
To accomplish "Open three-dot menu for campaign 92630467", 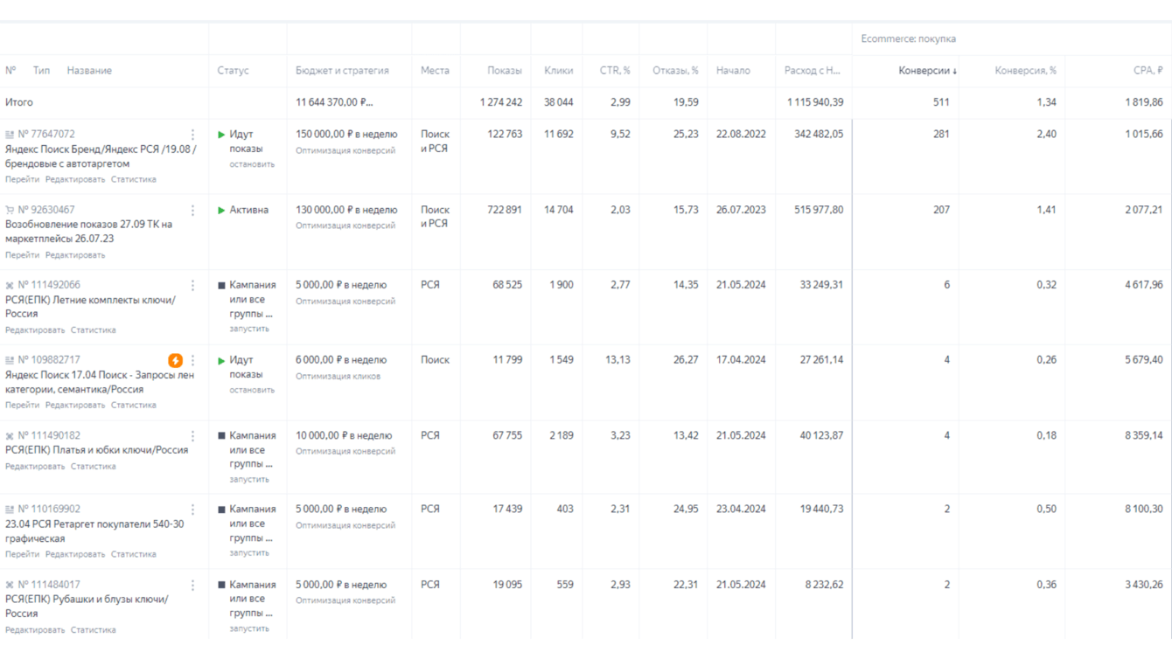I will (193, 210).
